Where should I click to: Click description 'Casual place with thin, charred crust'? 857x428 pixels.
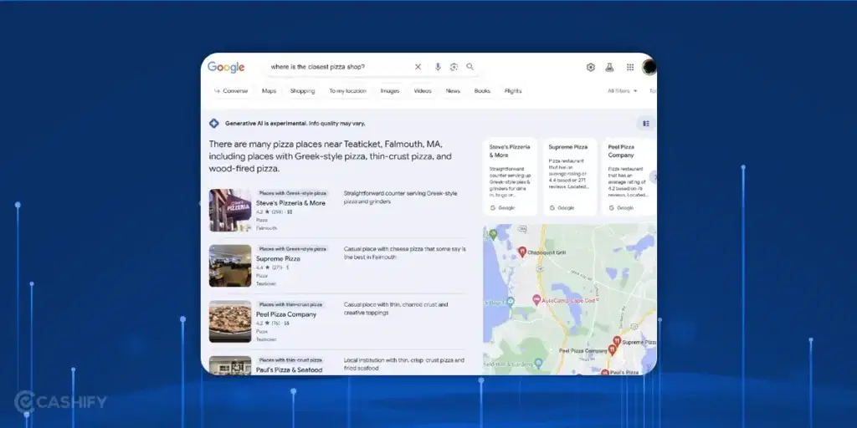click(396, 308)
